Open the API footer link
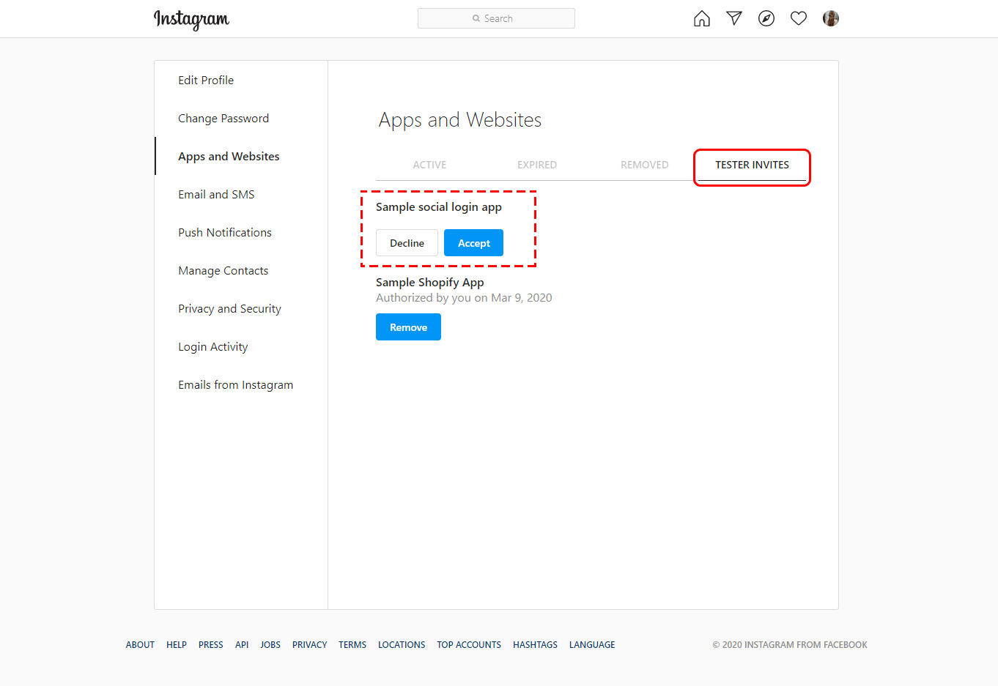This screenshot has height=686, width=998. click(242, 645)
